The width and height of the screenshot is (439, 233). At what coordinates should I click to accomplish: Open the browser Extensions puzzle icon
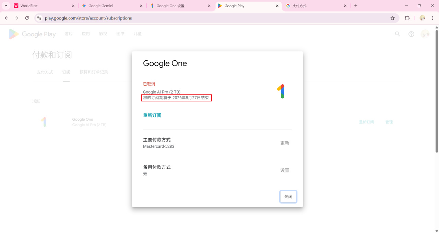tap(407, 18)
